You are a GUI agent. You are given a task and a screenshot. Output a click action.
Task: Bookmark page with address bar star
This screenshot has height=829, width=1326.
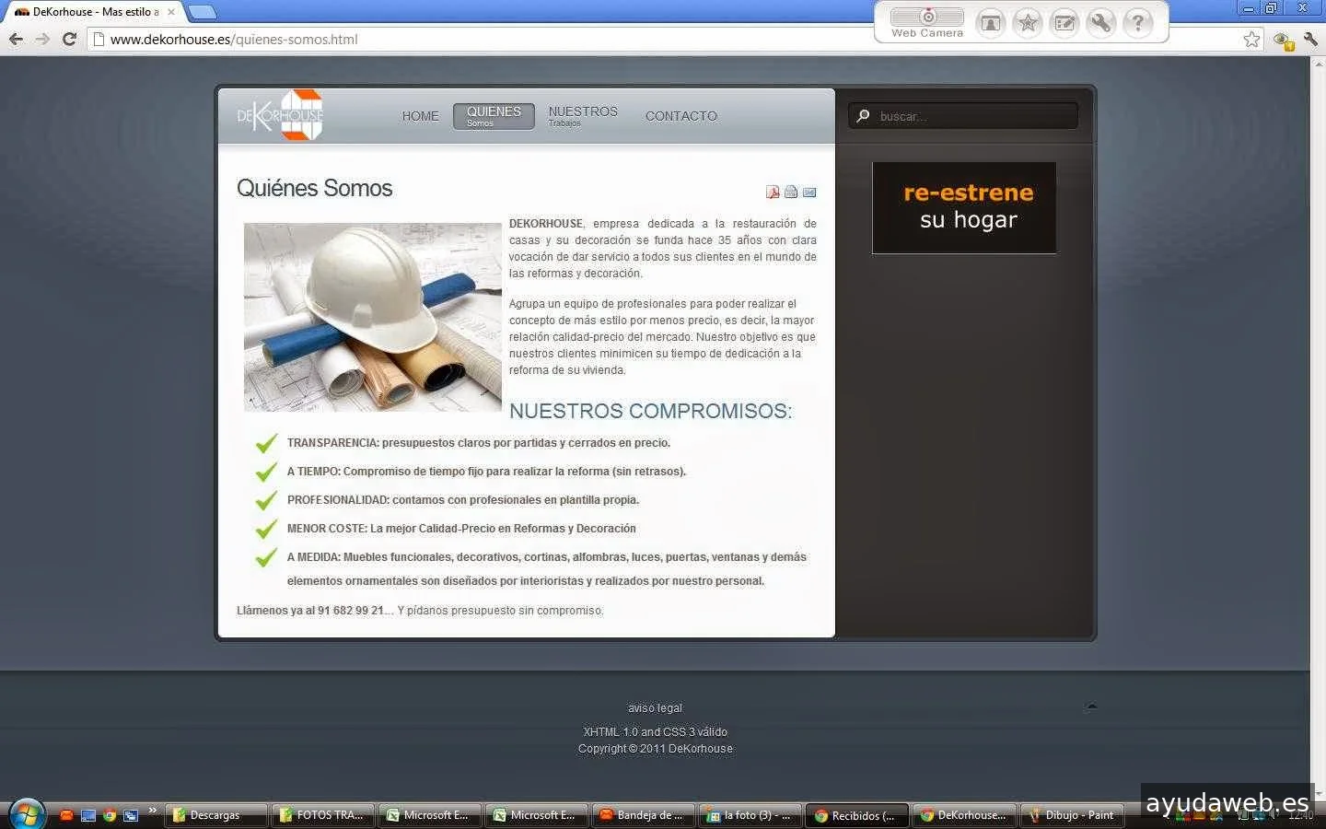pyautogui.click(x=1251, y=39)
